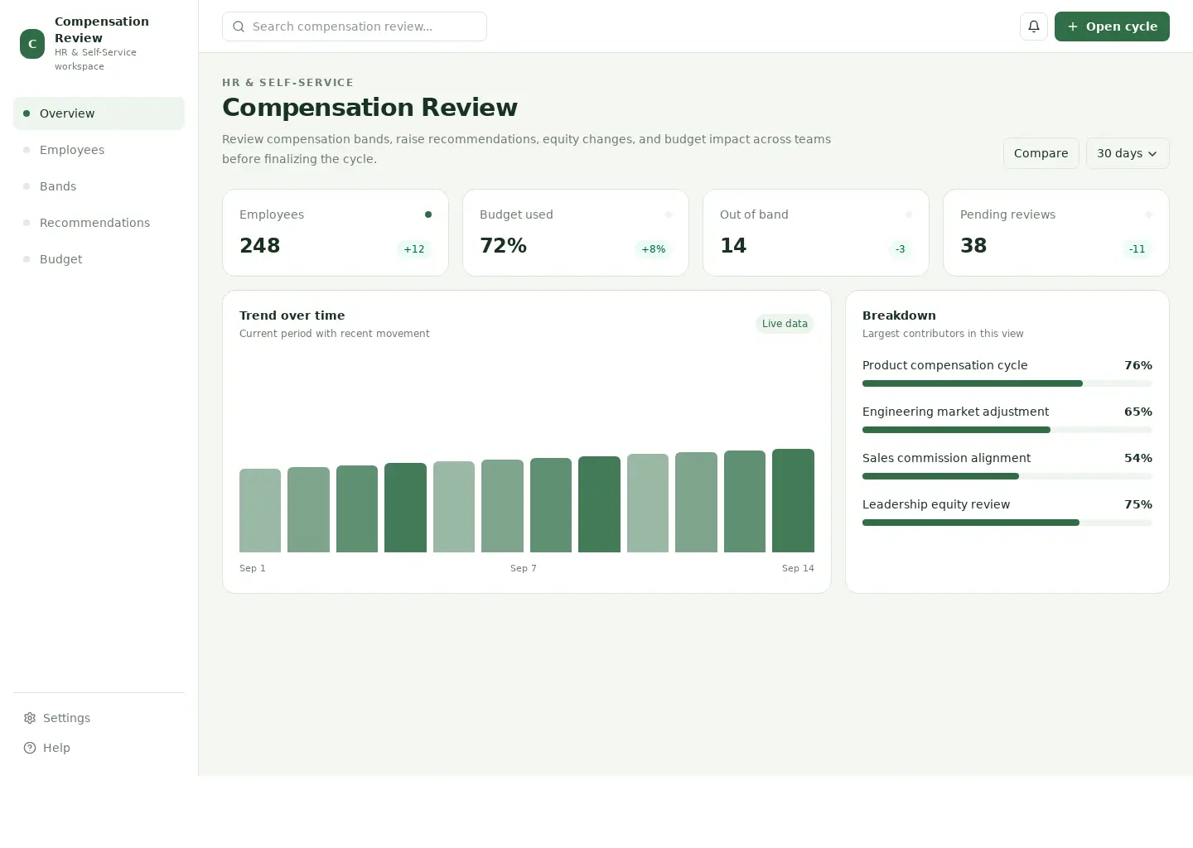Click Sales commission alignment progress bar
The image size is (1193, 848).
pyautogui.click(x=1007, y=476)
